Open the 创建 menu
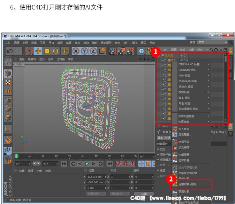This screenshot has height=204, width=235. tap(25, 43)
